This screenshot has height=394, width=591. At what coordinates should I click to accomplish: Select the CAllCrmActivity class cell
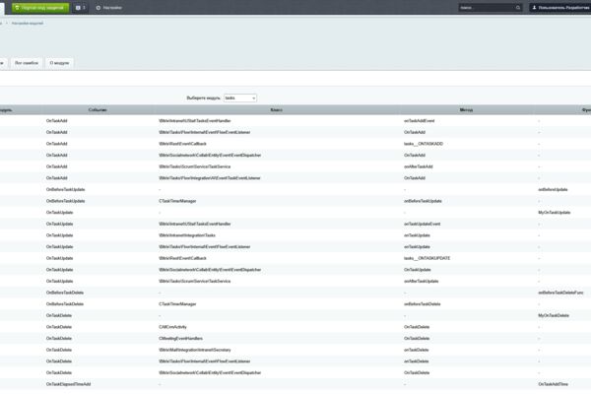[172, 327]
